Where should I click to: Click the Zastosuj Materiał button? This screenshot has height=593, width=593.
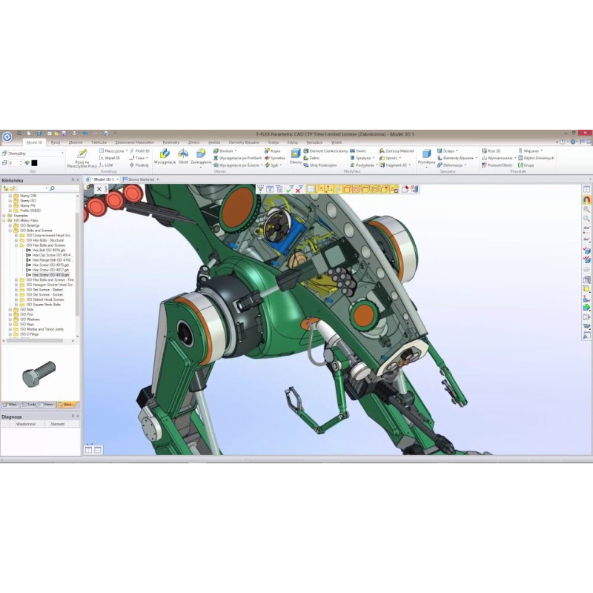pos(397,150)
